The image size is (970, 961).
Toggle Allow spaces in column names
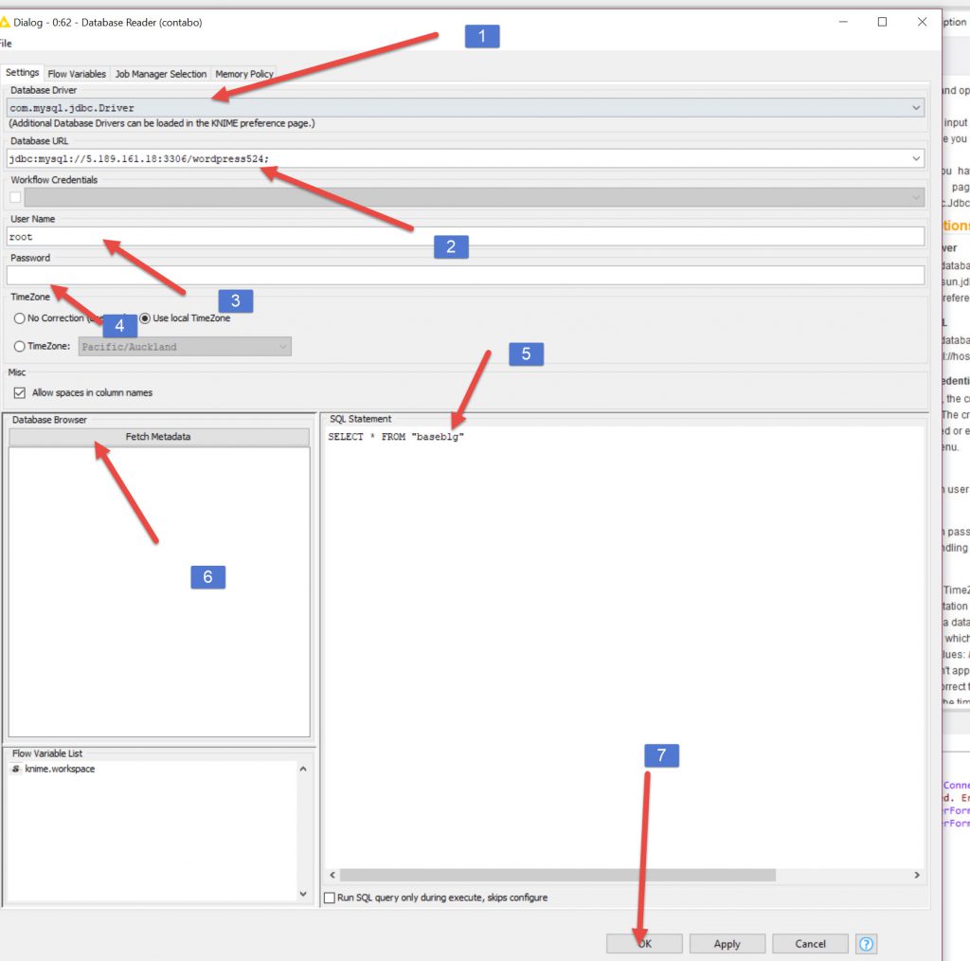pyautogui.click(x=20, y=392)
